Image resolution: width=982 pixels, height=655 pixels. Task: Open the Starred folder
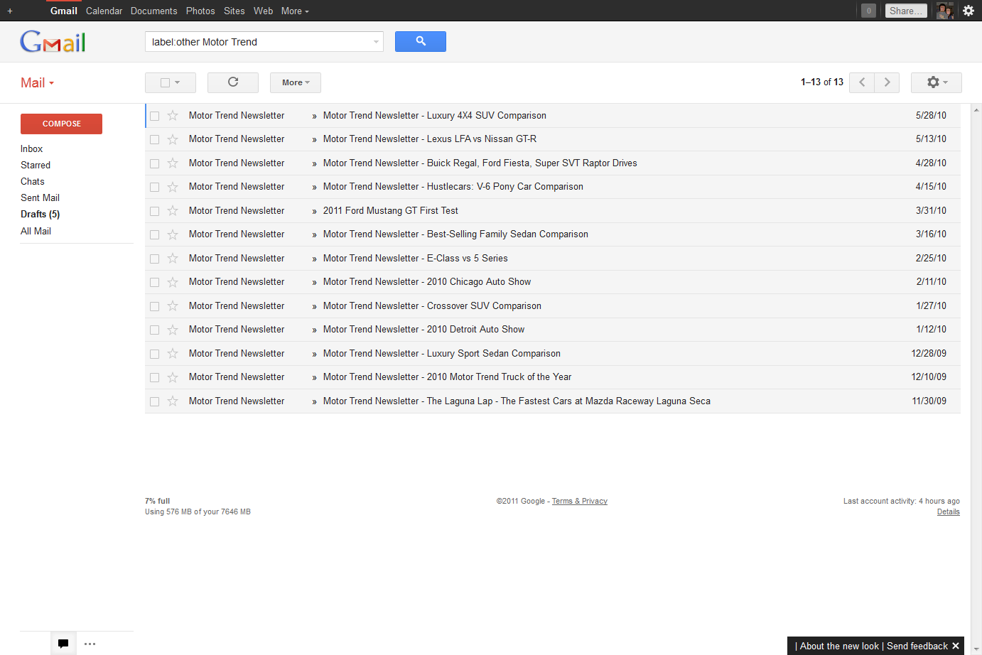click(36, 165)
